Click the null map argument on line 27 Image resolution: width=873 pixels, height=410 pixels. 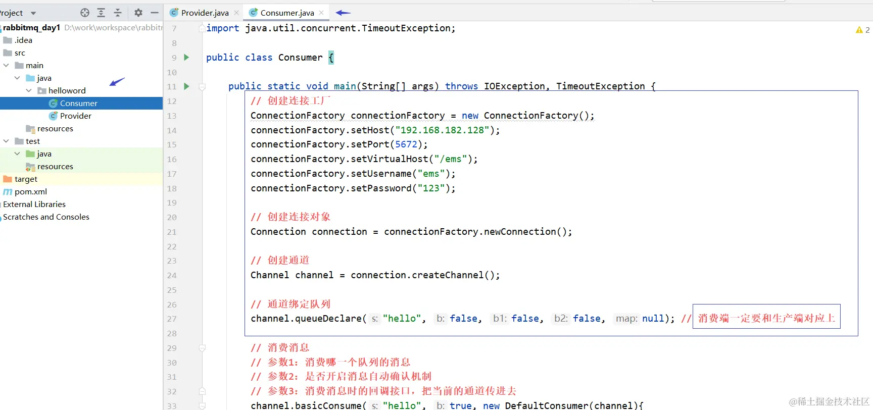[653, 319]
